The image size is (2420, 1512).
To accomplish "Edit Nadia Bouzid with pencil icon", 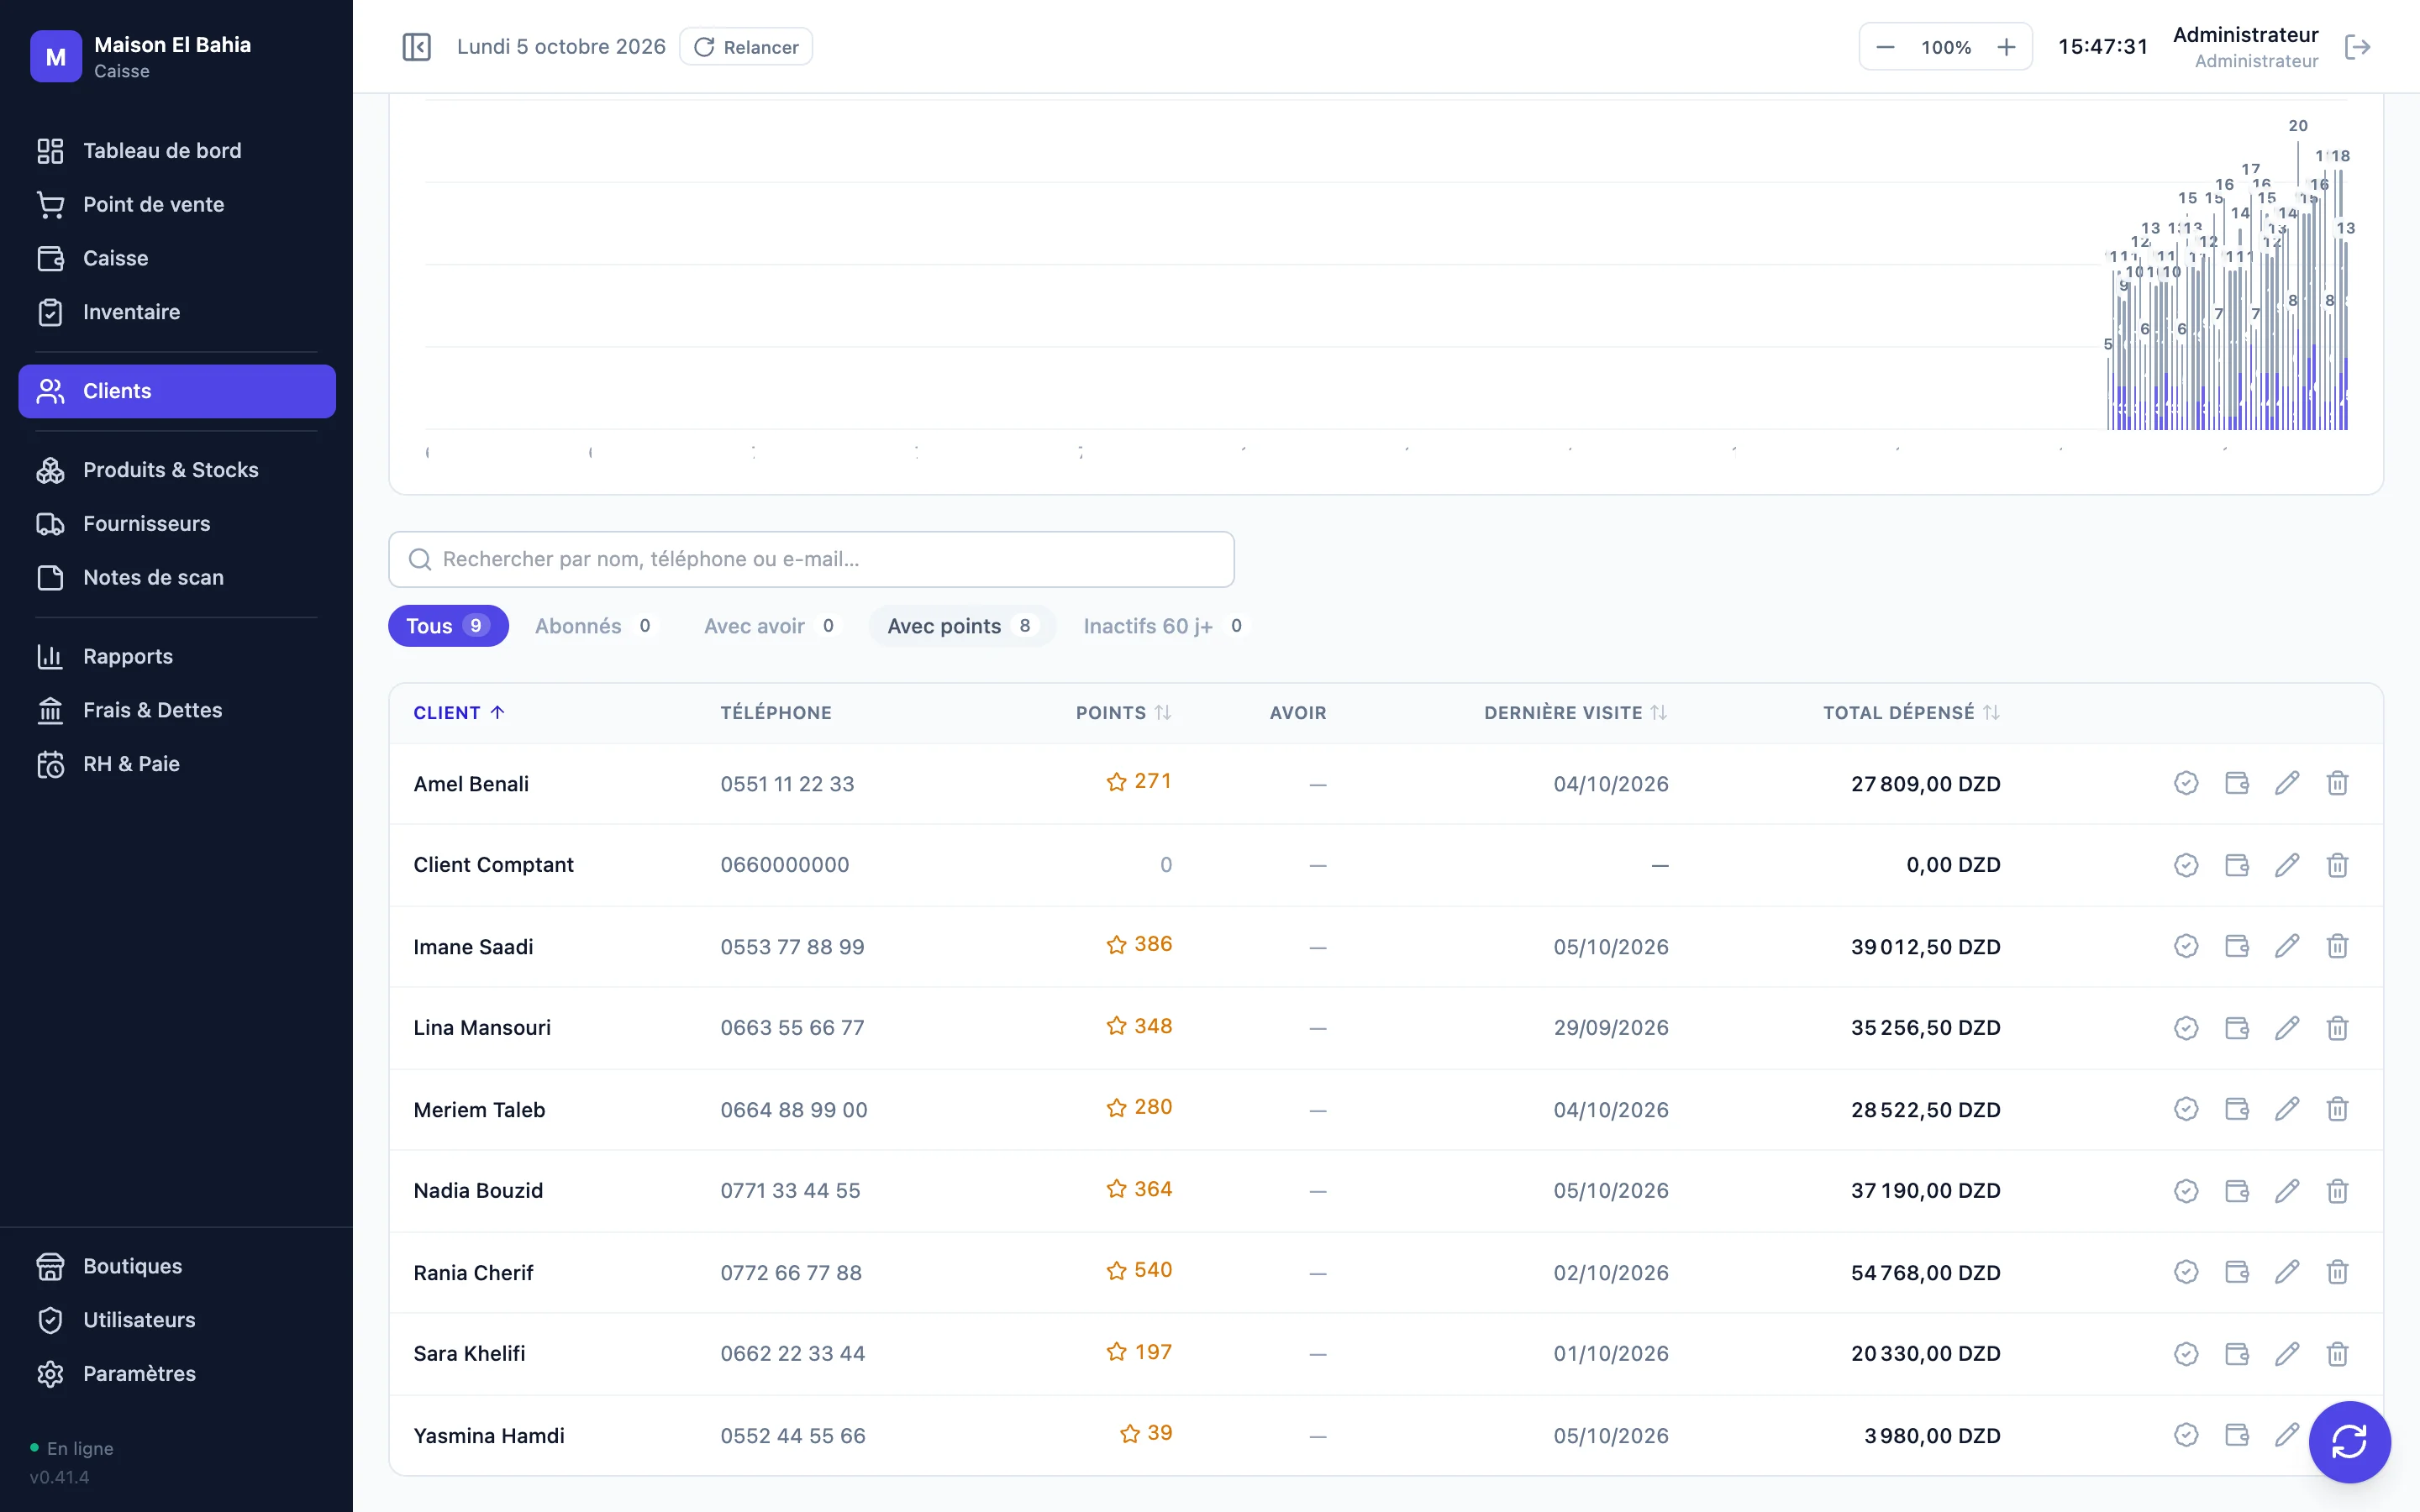I will point(2286,1191).
